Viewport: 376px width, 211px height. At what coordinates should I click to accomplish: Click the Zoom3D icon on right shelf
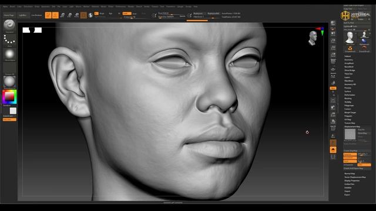point(333,114)
